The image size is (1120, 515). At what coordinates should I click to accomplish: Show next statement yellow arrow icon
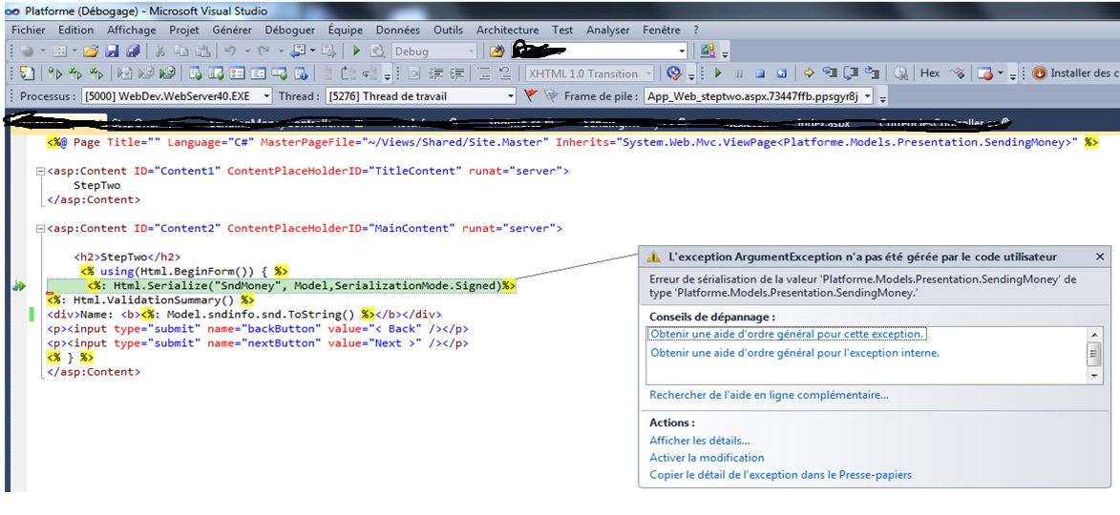click(x=809, y=73)
